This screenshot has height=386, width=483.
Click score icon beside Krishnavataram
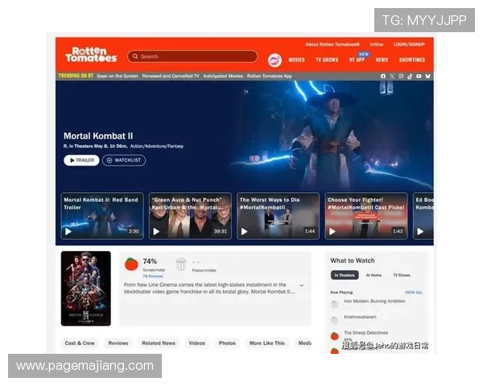click(x=335, y=320)
